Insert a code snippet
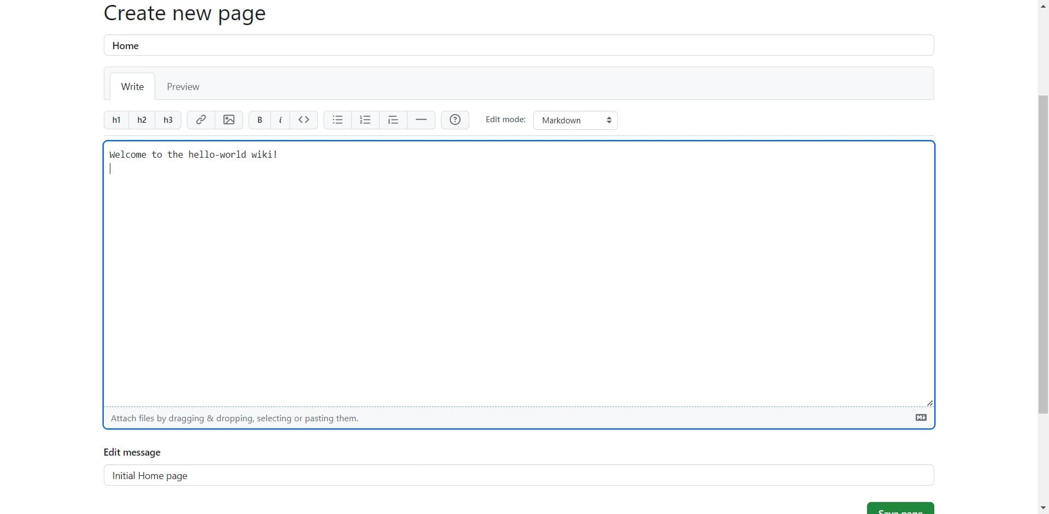Image resolution: width=1049 pixels, height=514 pixels. pos(303,119)
